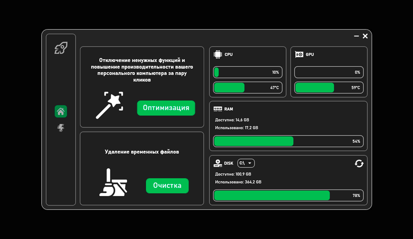413x239 pixels.
Task: Click the RAM usage 54% bar
Action: coord(288,141)
